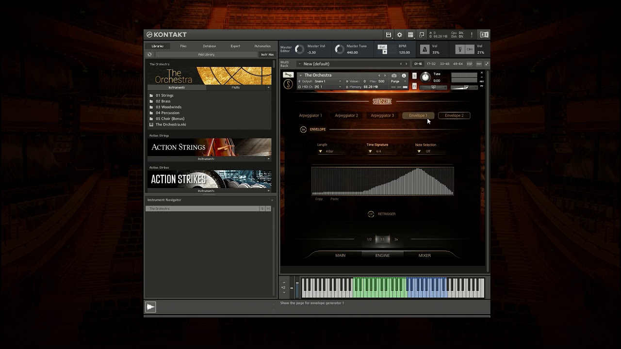
Task: Click the Add Library button
Action: [x=206, y=55]
